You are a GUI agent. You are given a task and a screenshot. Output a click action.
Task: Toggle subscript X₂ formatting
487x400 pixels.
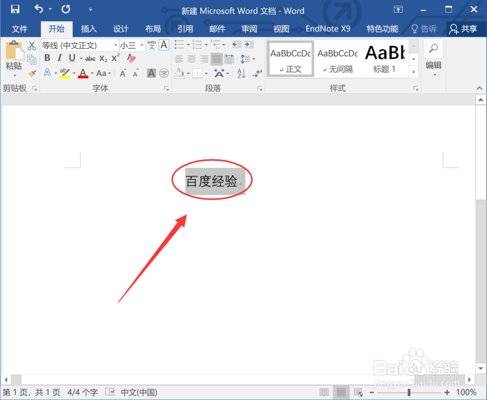[103, 59]
